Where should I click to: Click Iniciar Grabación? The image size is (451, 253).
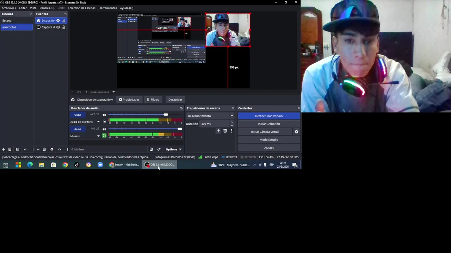269,124
